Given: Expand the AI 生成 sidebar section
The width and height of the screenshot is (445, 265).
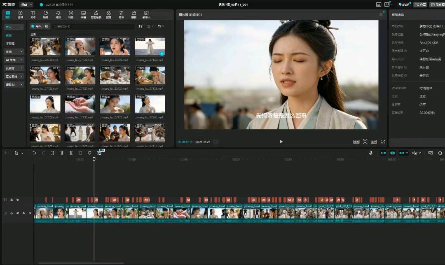Looking at the screenshot, I should (x=14, y=60).
